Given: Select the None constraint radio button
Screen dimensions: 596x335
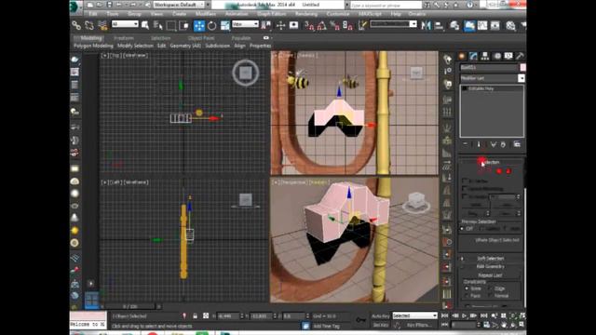Looking at the screenshot, I should coord(467,288).
